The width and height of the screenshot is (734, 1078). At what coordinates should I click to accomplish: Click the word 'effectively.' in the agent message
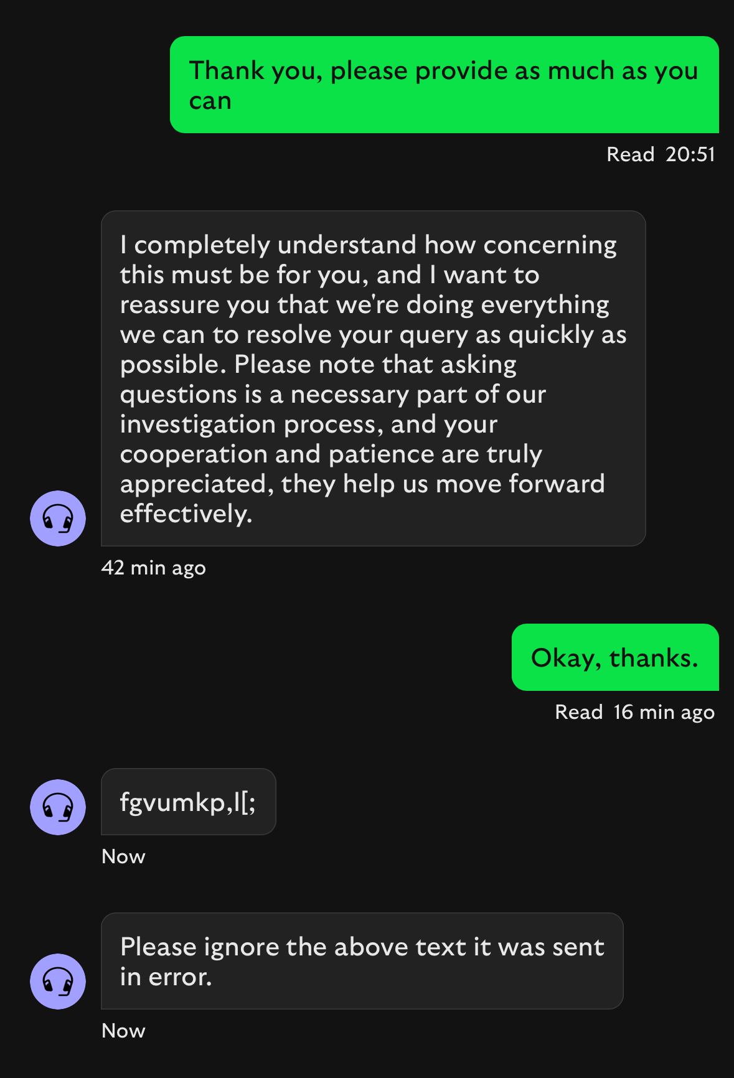click(186, 514)
